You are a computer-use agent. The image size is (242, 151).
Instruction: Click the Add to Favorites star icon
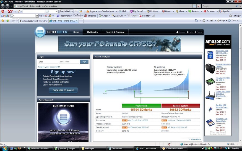point(8,20)
